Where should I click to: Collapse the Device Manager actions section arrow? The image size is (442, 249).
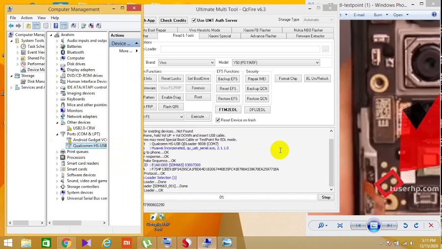[136, 43]
